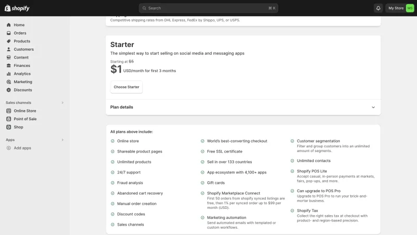Image resolution: width=417 pixels, height=235 pixels.
Task: Open Analytics in sidebar
Action: (22, 74)
